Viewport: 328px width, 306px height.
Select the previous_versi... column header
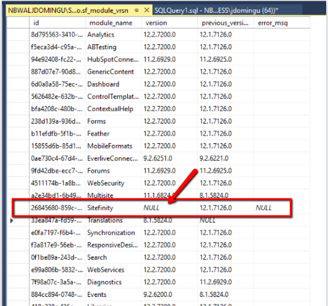pyautogui.click(x=225, y=23)
